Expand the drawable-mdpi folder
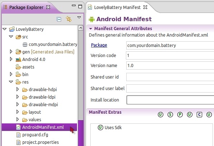This screenshot has width=214, height=146. (18, 104)
